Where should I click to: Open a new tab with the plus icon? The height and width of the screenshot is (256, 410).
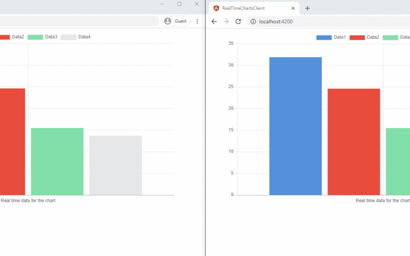[307, 8]
